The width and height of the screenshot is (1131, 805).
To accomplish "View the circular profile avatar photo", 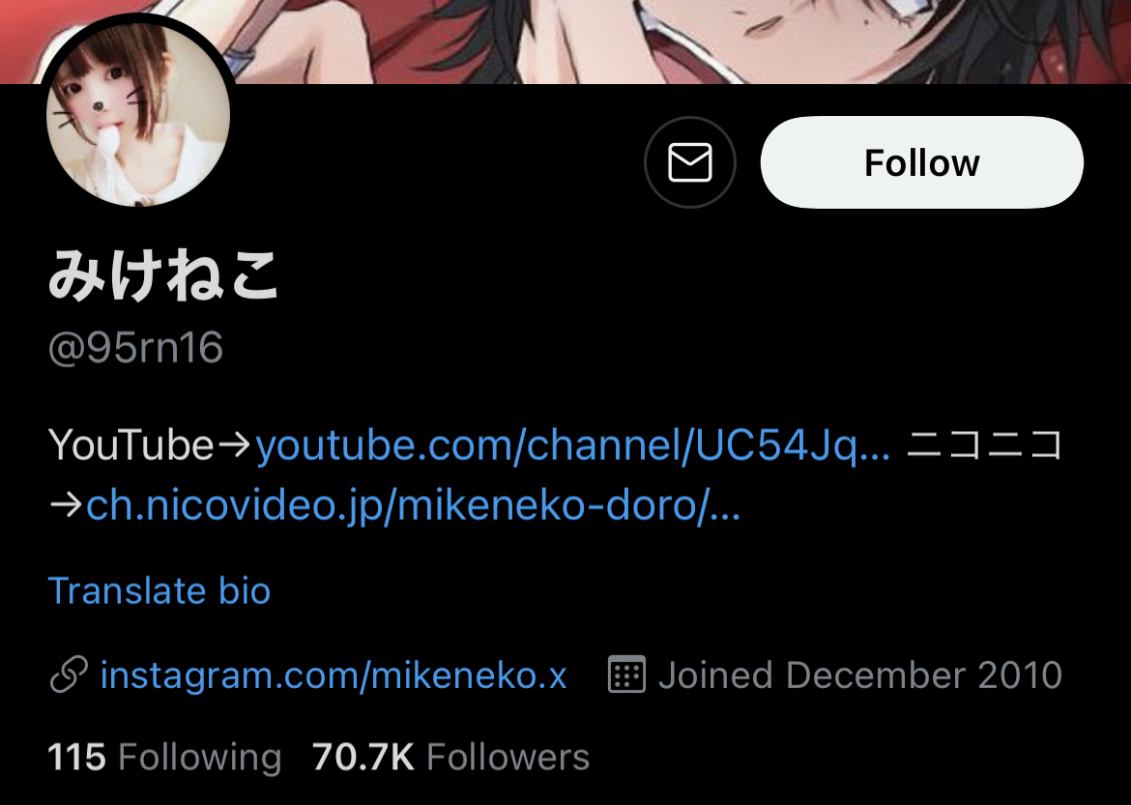I will 138,113.
